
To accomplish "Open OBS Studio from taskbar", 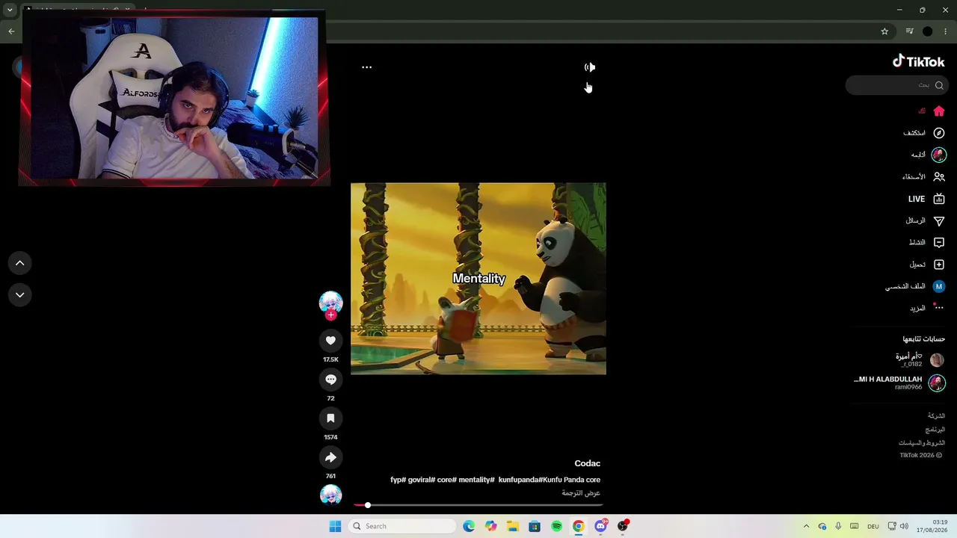I will [623, 526].
